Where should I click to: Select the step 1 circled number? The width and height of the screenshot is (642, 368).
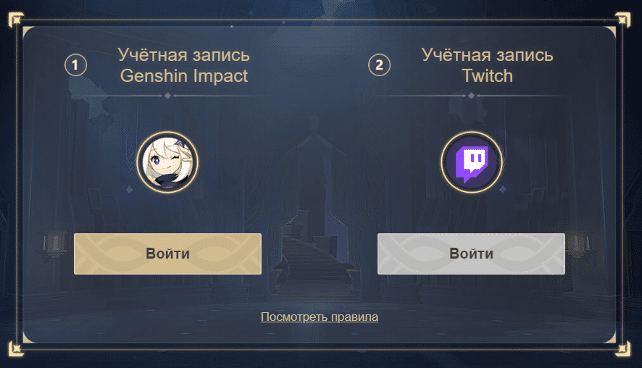(76, 65)
